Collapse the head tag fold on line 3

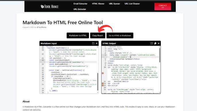click(107, 51)
